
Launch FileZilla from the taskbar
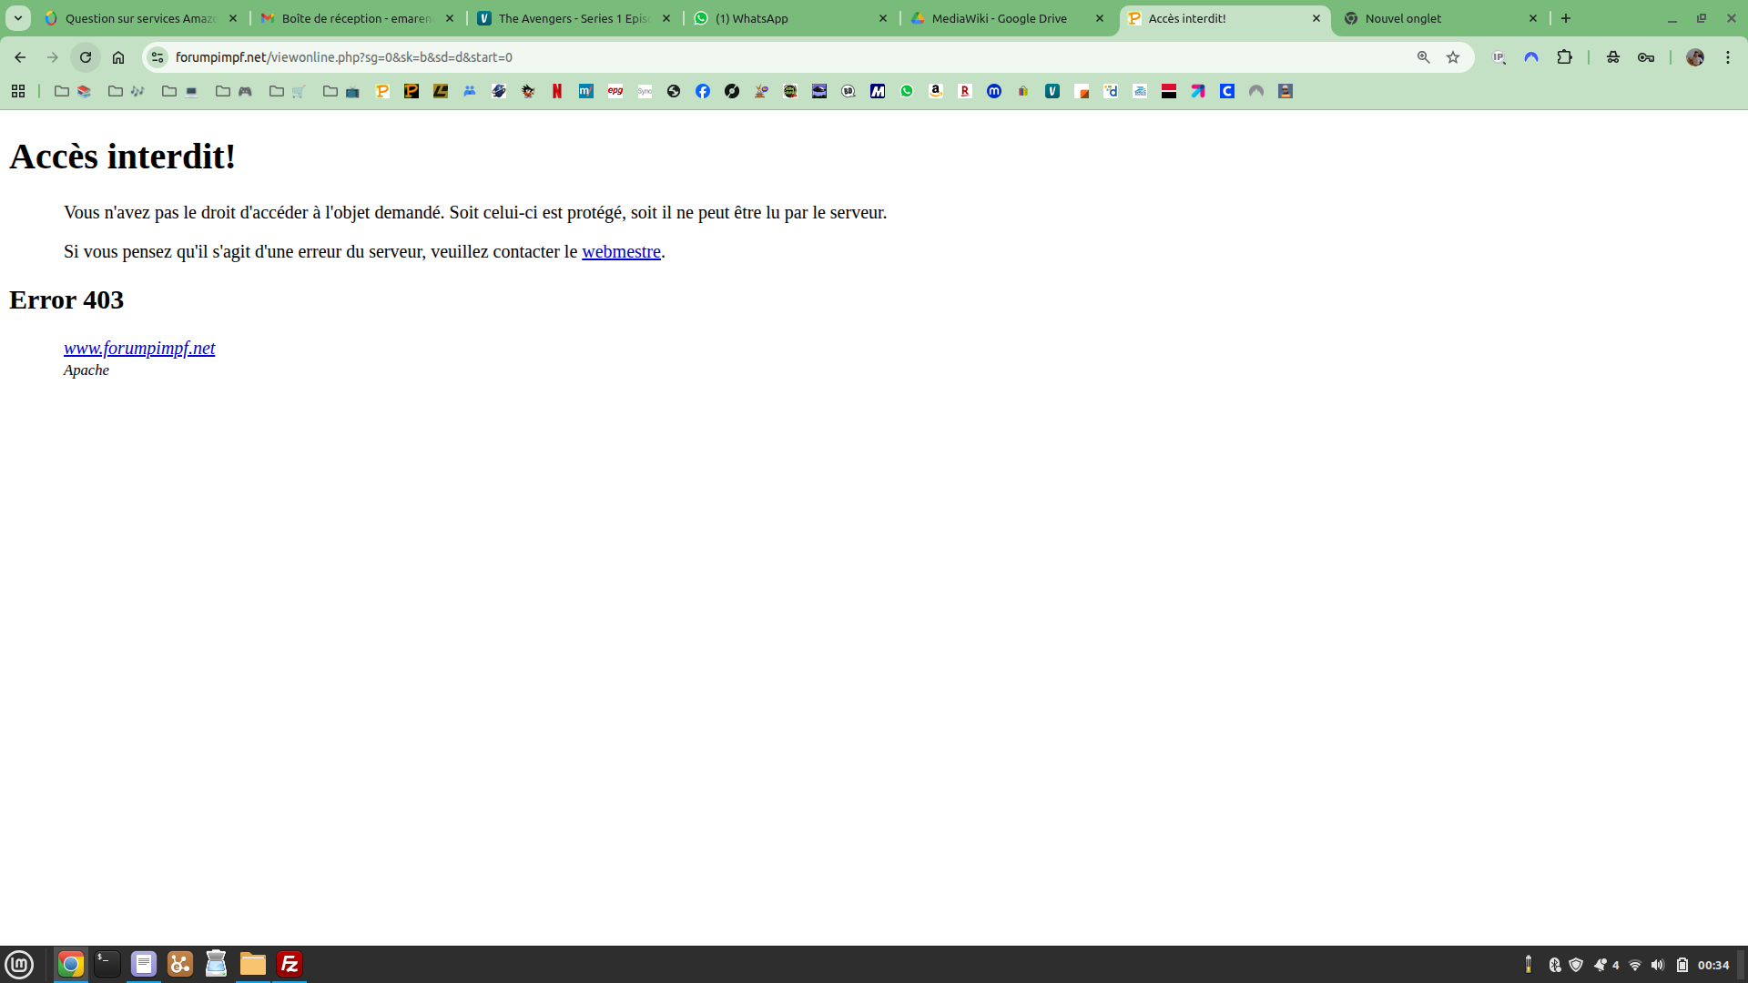(x=290, y=964)
